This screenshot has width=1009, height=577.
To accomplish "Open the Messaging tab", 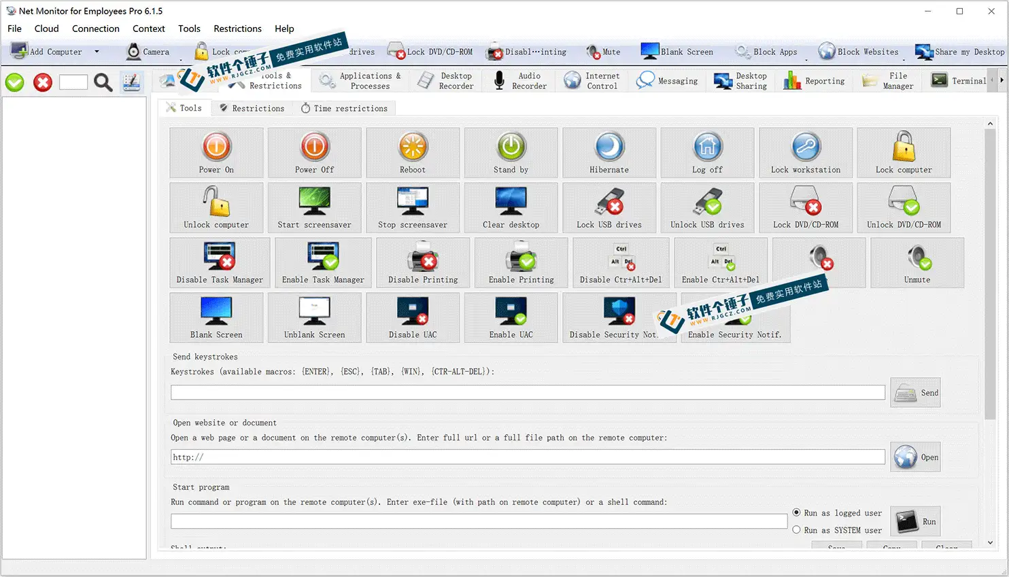I will coord(667,81).
